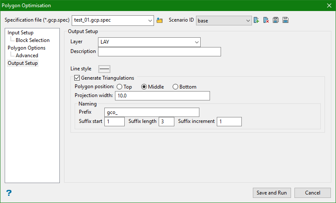Select the Top polygon position
Viewport: 336px width, 203px height.
coord(120,87)
